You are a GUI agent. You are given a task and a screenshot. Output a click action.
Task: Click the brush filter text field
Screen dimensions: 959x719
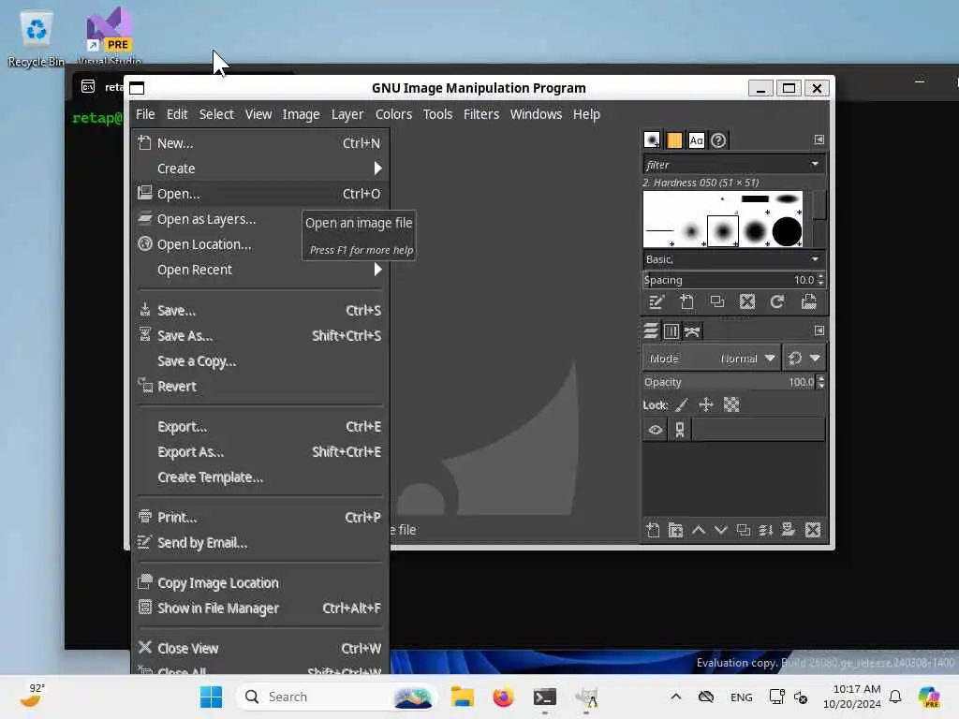click(x=726, y=165)
